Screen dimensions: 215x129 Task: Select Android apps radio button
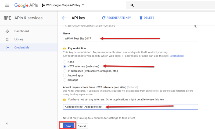64,76
